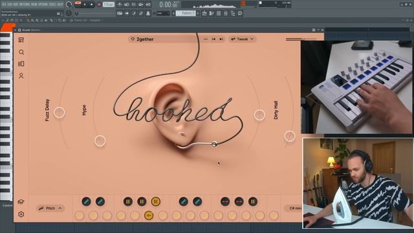Trigger the active yellow loop pad
Screen dimensions: 414x233
pyautogui.click(x=149, y=216)
